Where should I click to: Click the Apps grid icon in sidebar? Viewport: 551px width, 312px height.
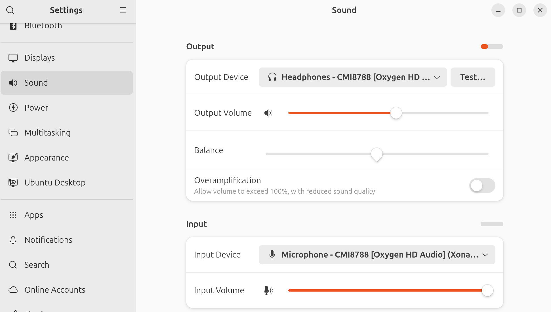[13, 215]
